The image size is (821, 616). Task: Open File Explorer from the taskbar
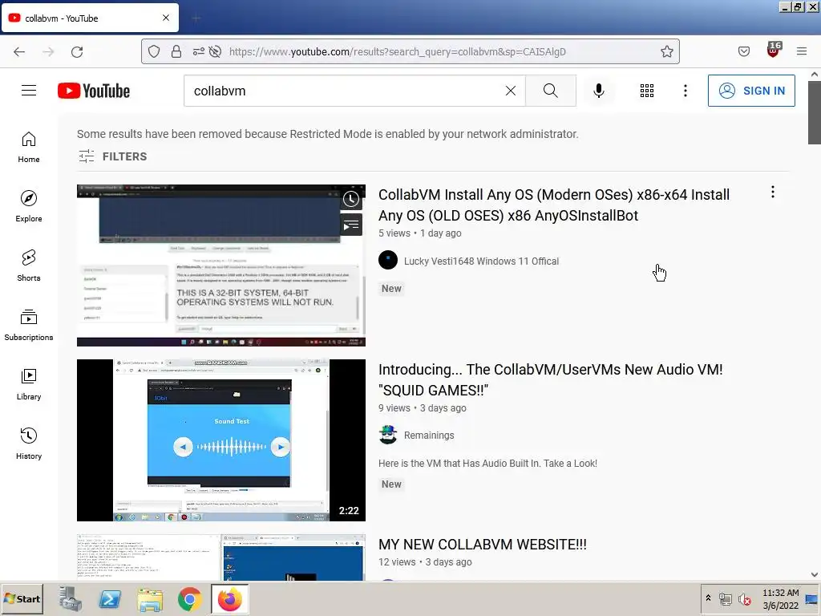point(150,598)
